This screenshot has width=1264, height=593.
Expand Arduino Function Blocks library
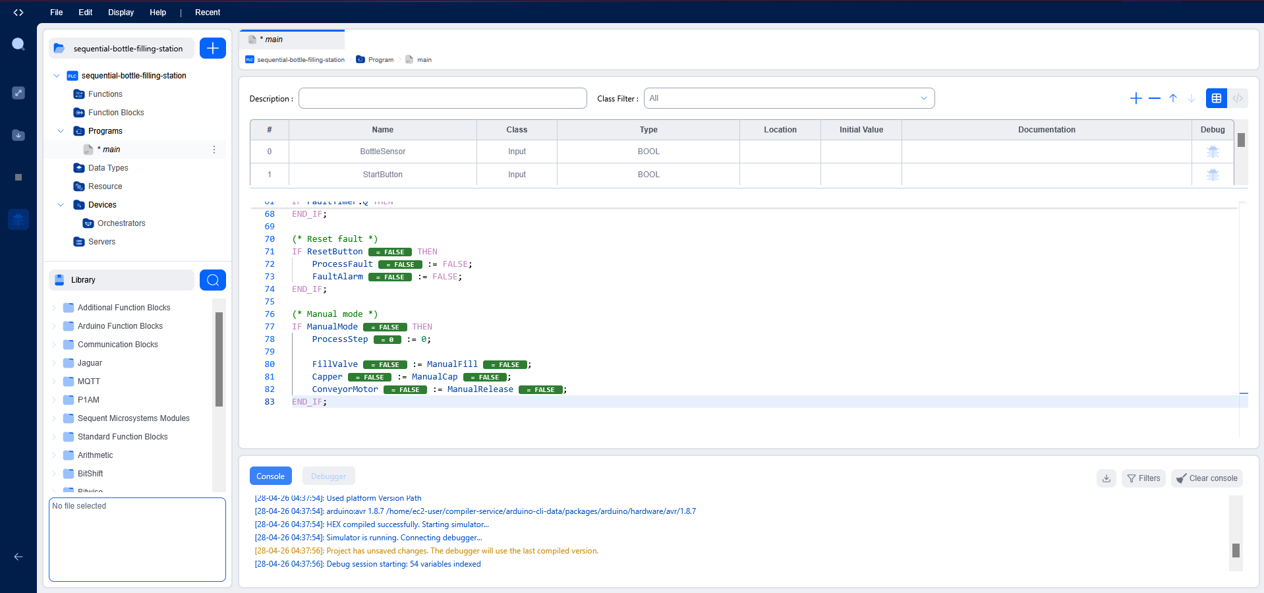(x=54, y=326)
